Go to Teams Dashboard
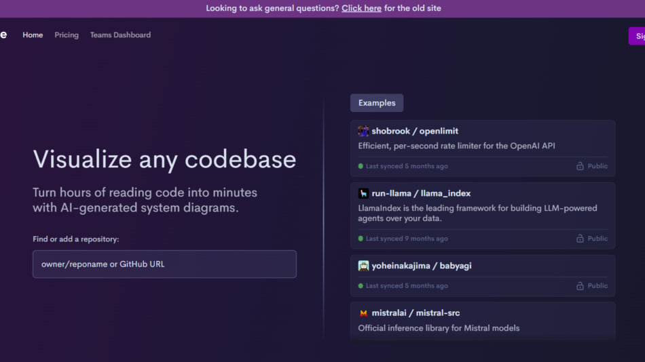The image size is (645, 362). [120, 35]
